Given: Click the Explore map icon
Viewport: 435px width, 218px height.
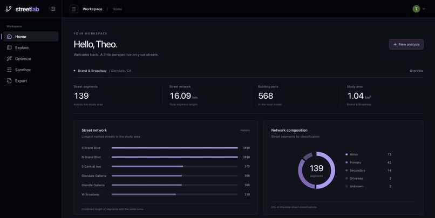Looking at the screenshot, I should [9, 47].
